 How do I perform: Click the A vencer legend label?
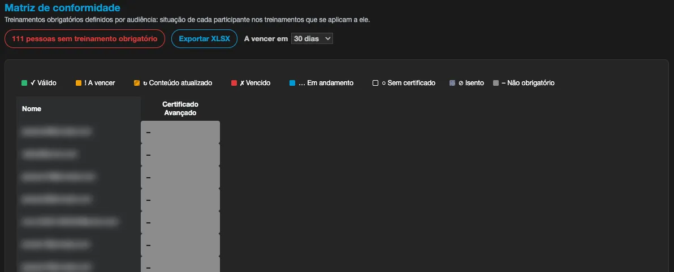pyautogui.click(x=100, y=83)
